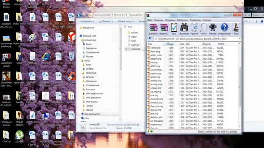Sort by the Имя column in WinRAR
The height and width of the screenshot is (148, 264).
click(155, 44)
